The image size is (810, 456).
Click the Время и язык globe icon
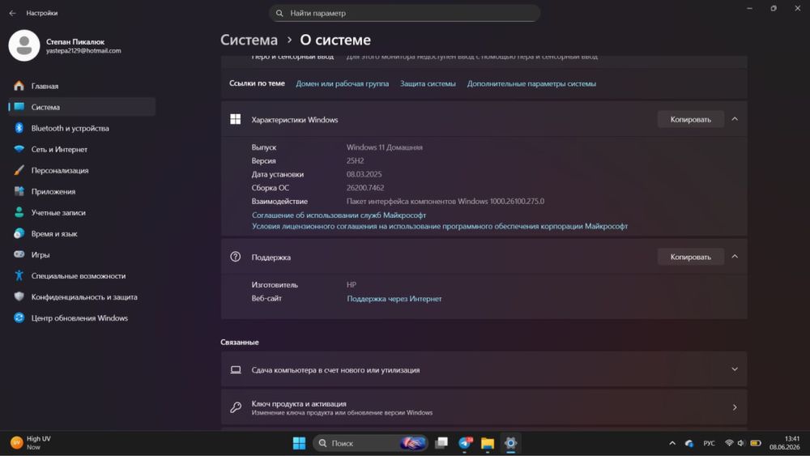19,233
